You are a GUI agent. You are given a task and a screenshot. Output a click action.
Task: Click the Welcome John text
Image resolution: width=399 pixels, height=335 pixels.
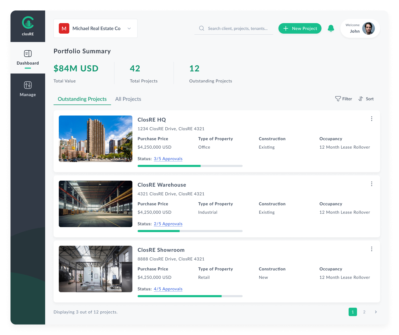353,28
